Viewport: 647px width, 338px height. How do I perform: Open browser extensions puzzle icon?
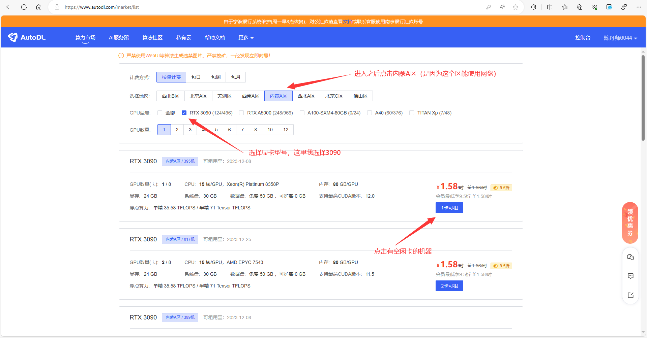click(x=533, y=7)
